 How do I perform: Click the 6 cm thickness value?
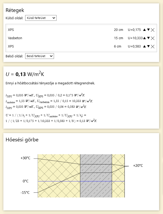(117, 46)
